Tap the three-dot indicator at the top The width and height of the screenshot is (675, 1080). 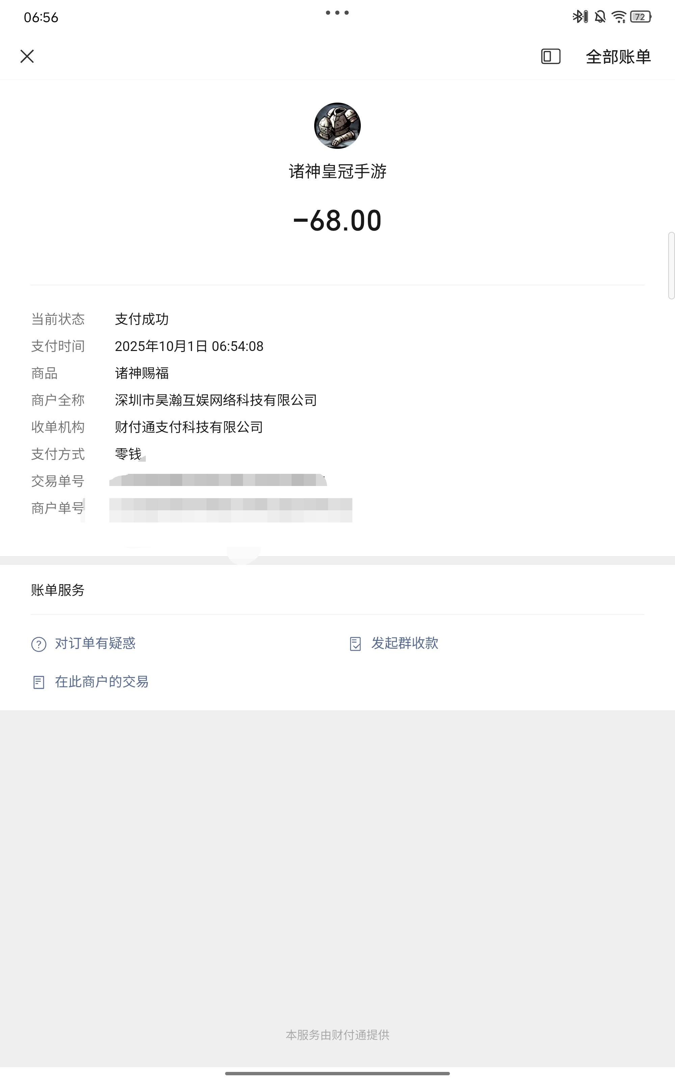[337, 12]
